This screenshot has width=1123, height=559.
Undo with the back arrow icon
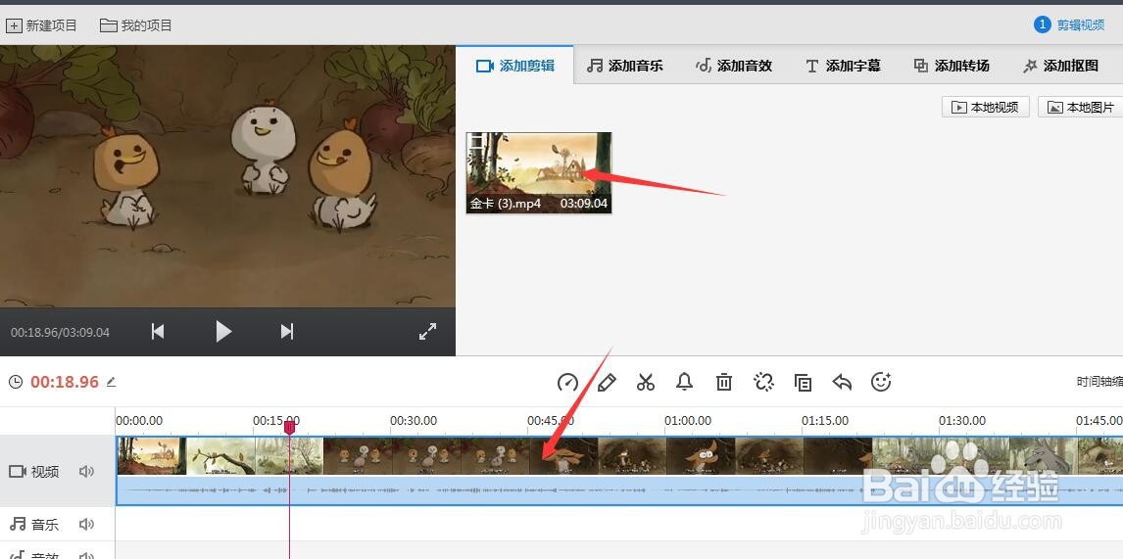843,382
